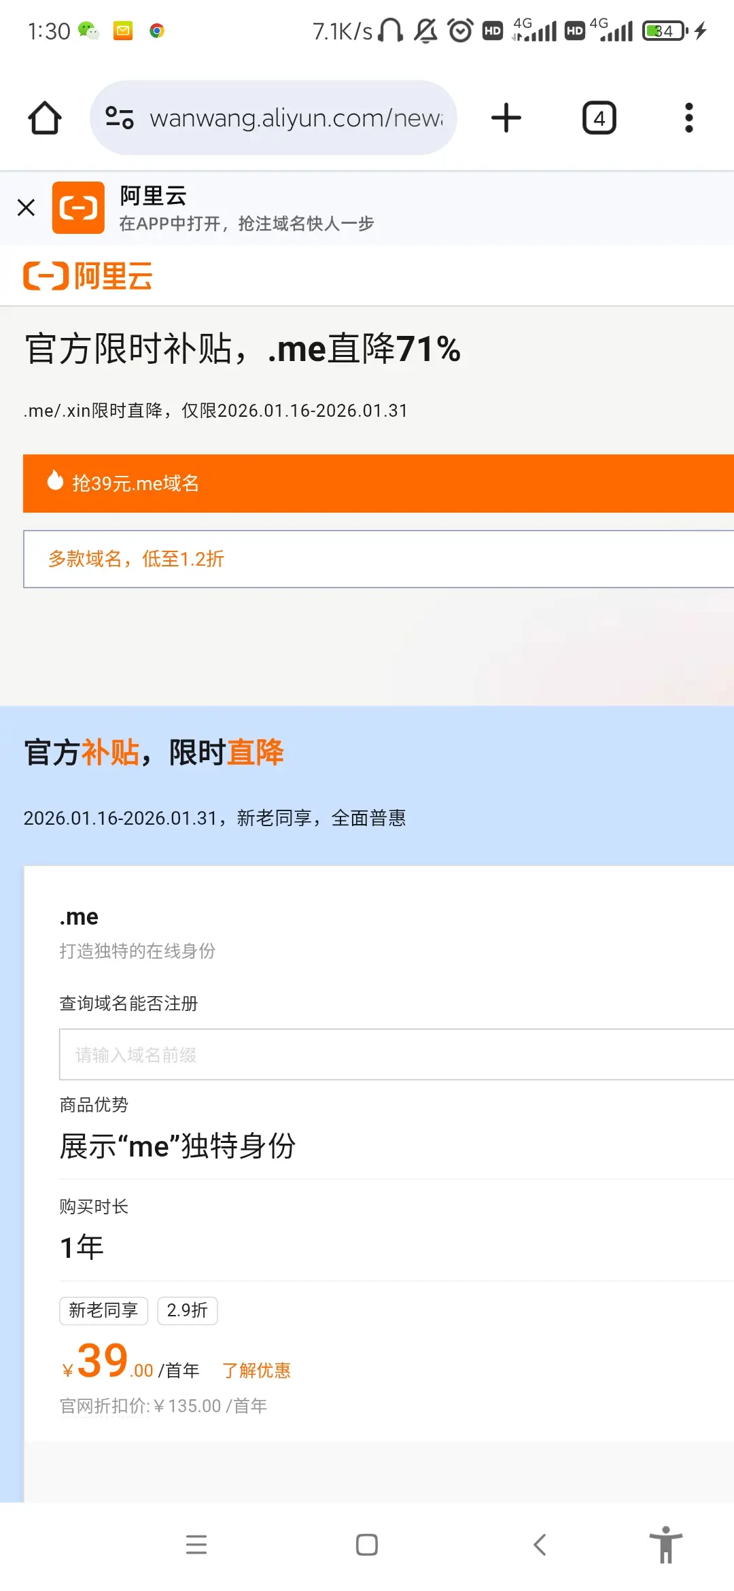This screenshot has width=734, height=1591.
Task: Tap the ¥39.00 /首年 price
Action: 130,1362
